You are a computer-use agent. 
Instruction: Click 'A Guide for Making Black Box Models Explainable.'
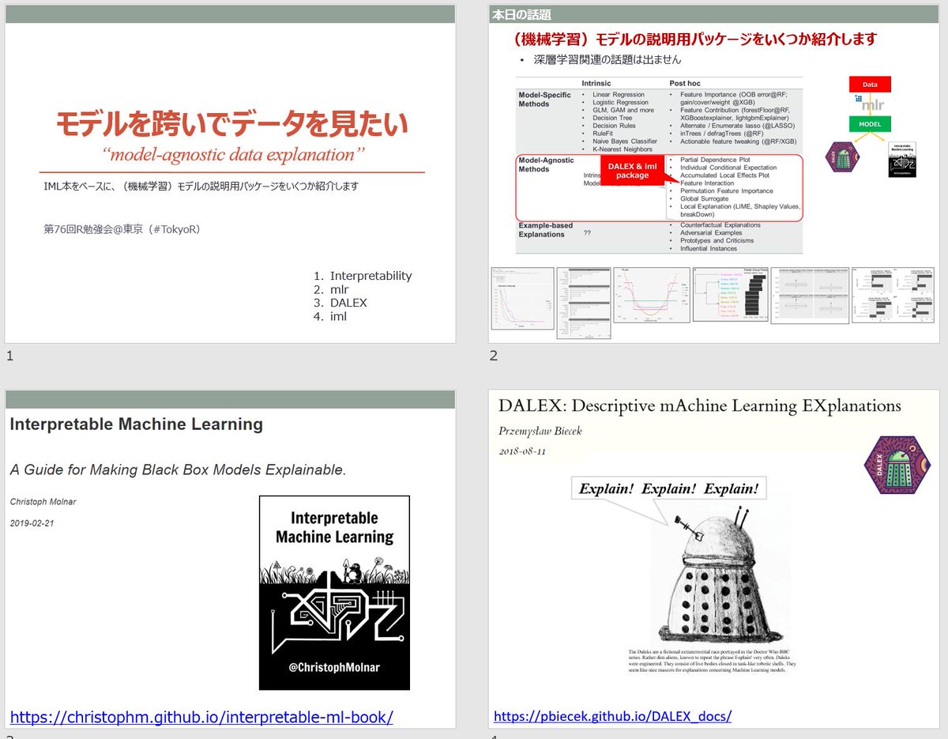178,469
